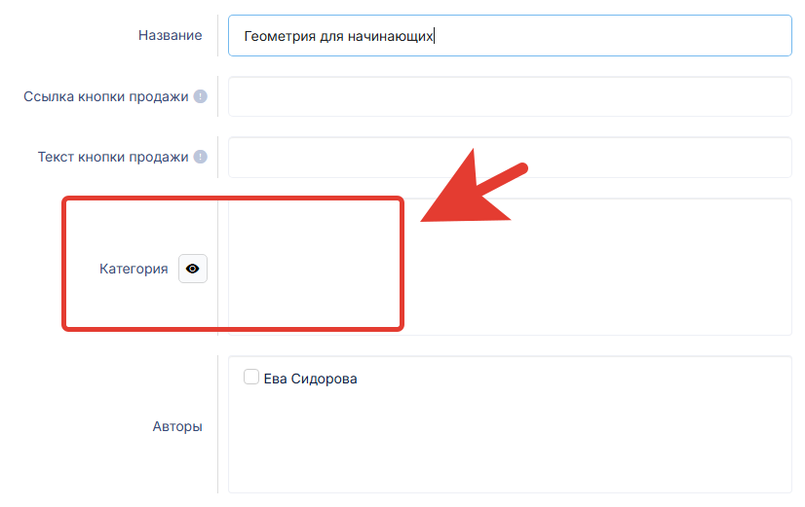Click into the Текст кнопки продажи field
Image resolution: width=805 pixels, height=507 pixels.
point(509,157)
